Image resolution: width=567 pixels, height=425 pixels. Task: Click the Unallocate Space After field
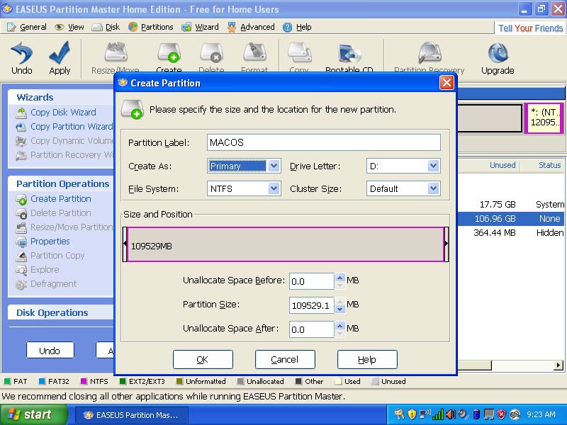click(x=312, y=329)
